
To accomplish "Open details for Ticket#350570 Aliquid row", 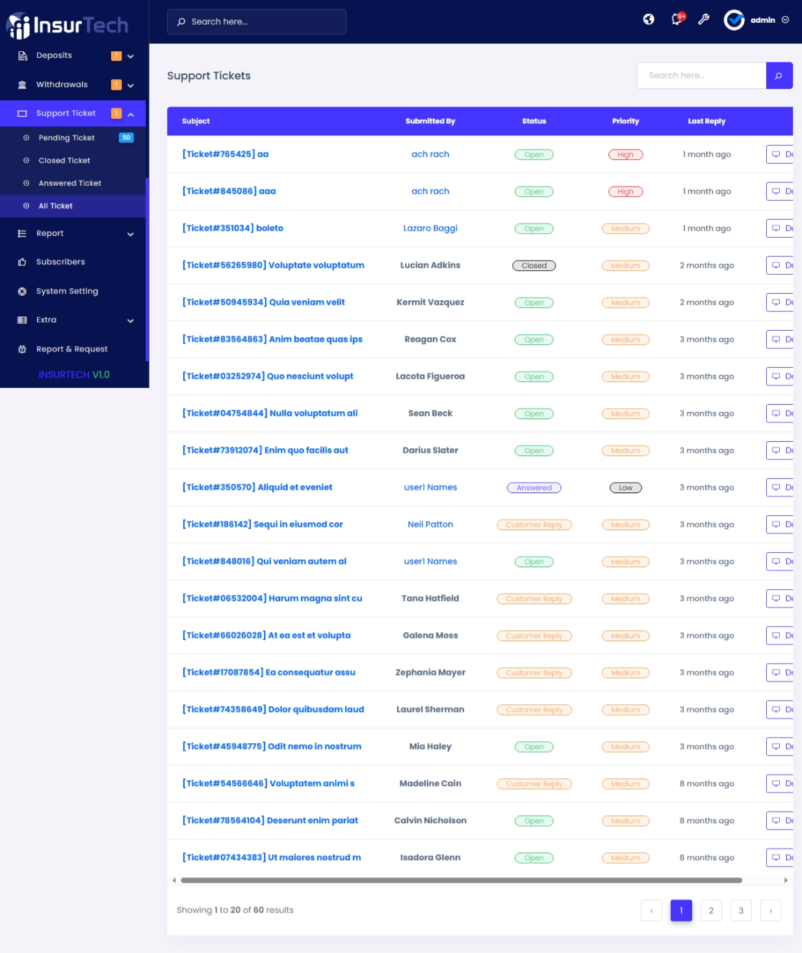I will [x=780, y=488].
